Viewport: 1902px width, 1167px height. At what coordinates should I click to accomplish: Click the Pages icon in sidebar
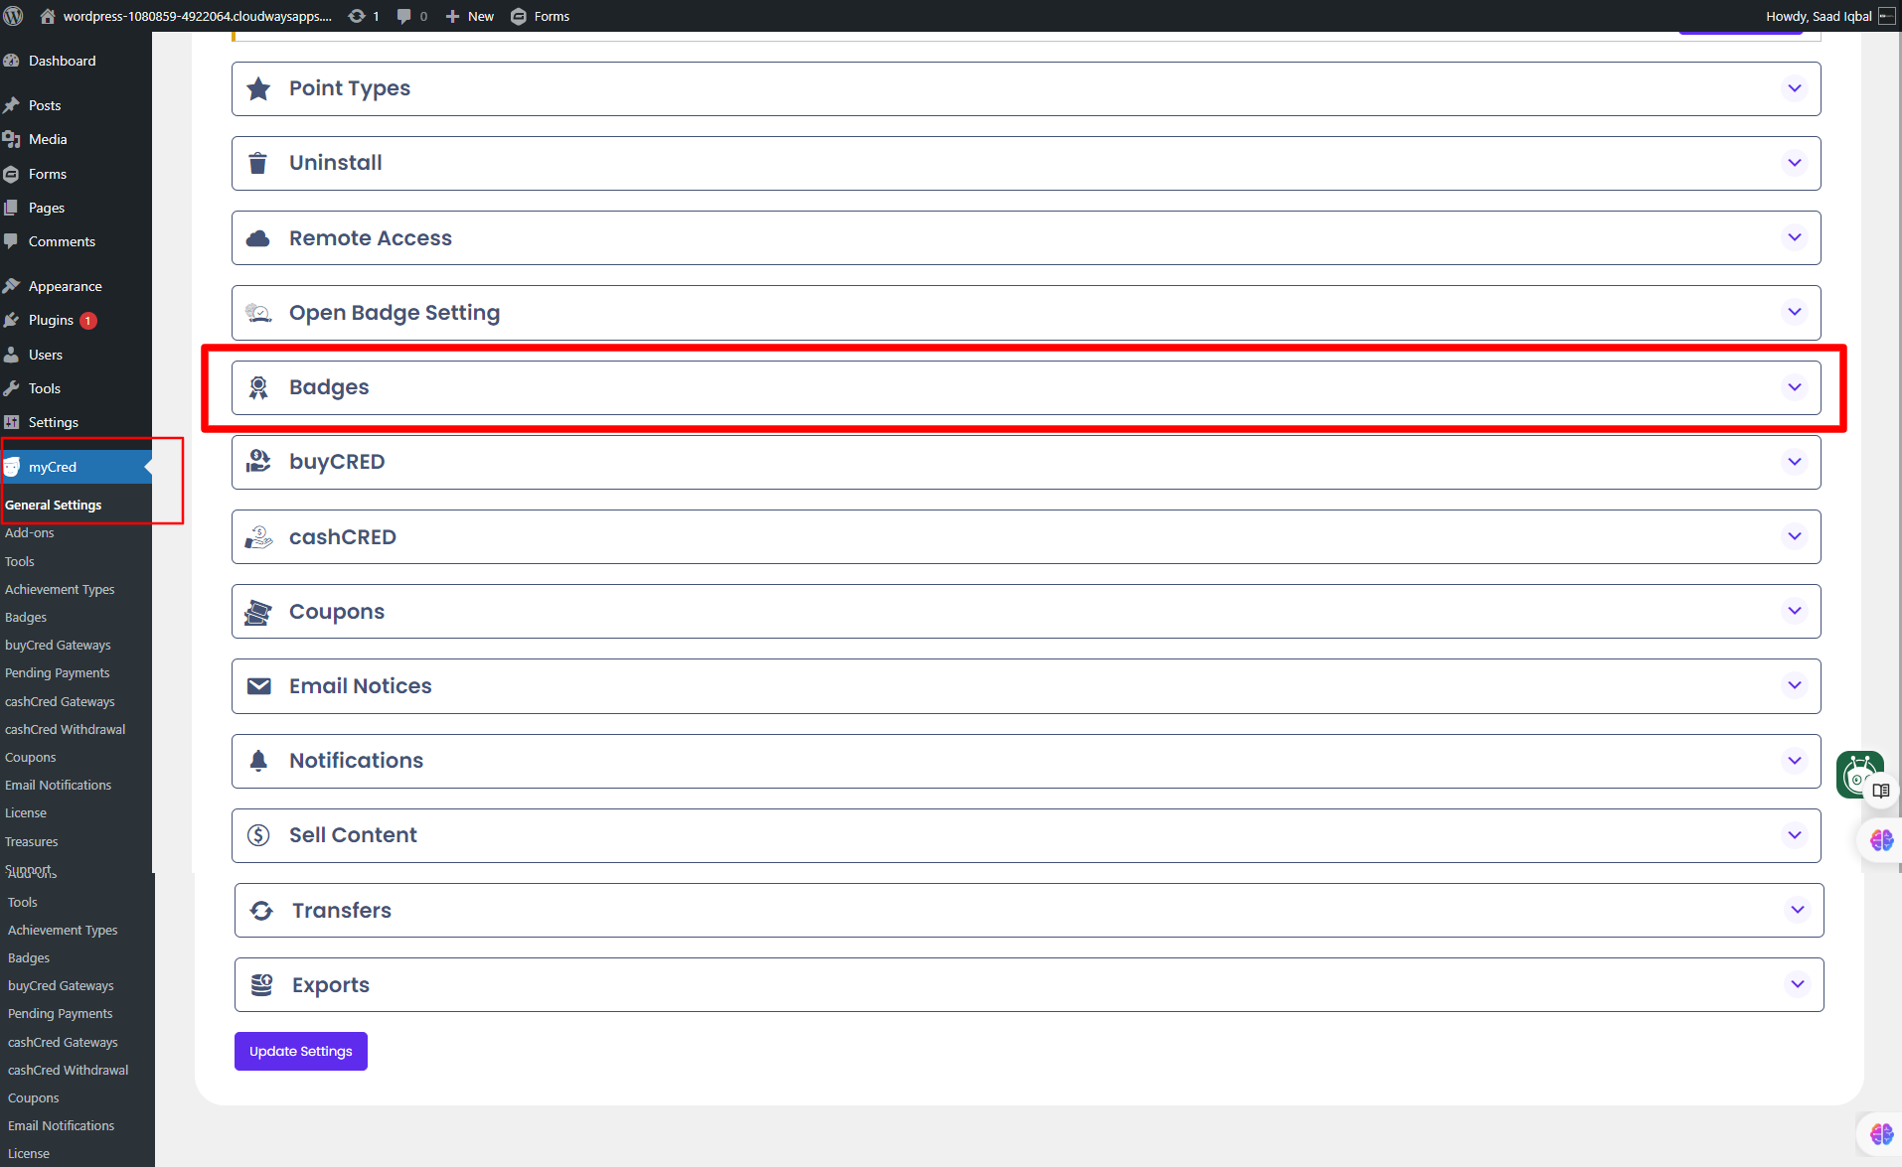pyautogui.click(x=12, y=208)
